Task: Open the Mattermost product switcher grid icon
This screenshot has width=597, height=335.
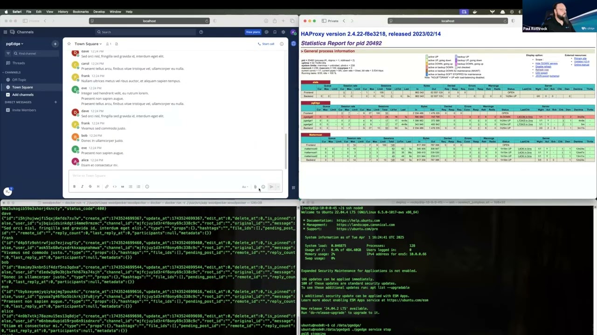Action: pos(5,32)
